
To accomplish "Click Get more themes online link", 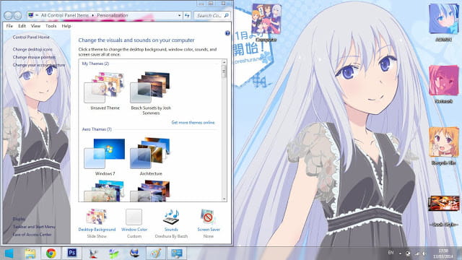I will (193, 122).
